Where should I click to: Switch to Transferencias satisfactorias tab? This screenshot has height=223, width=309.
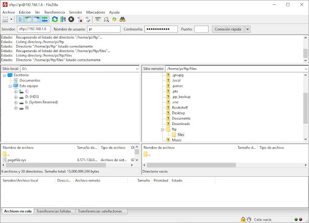point(100,211)
